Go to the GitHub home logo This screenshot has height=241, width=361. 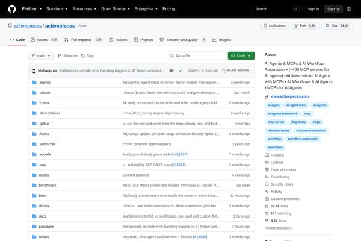12,9
